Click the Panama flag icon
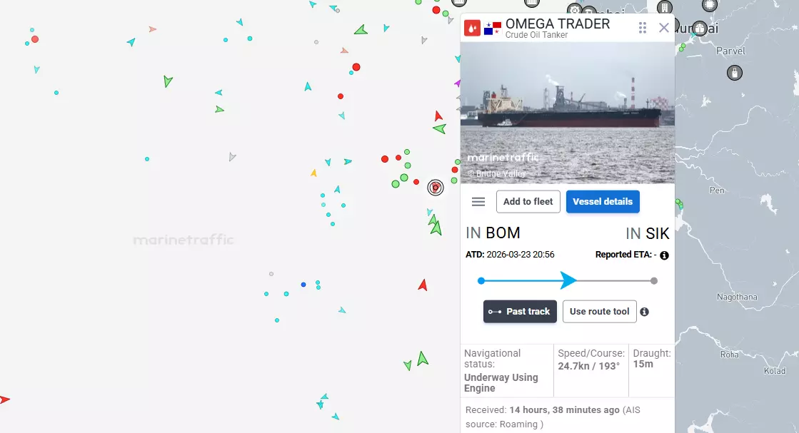Image resolution: width=799 pixels, height=433 pixels. [x=493, y=28]
